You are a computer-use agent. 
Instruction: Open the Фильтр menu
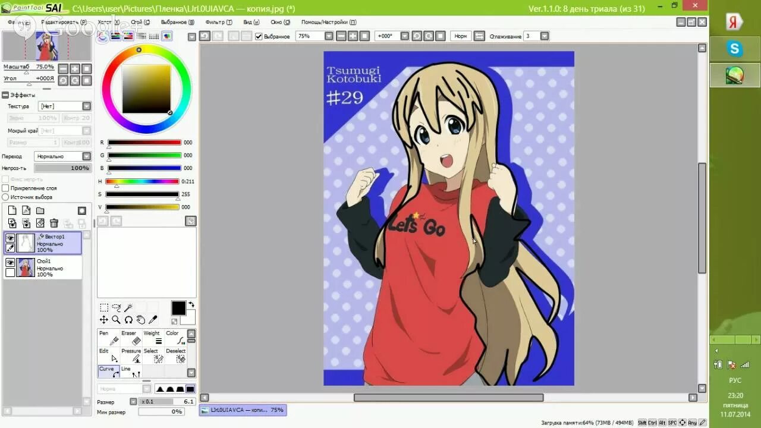(x=218, y=22)
